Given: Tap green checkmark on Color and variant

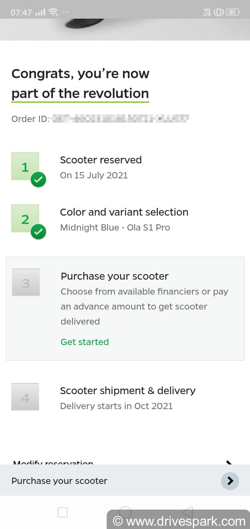Looking at the screenshot, I should (38, 232).
